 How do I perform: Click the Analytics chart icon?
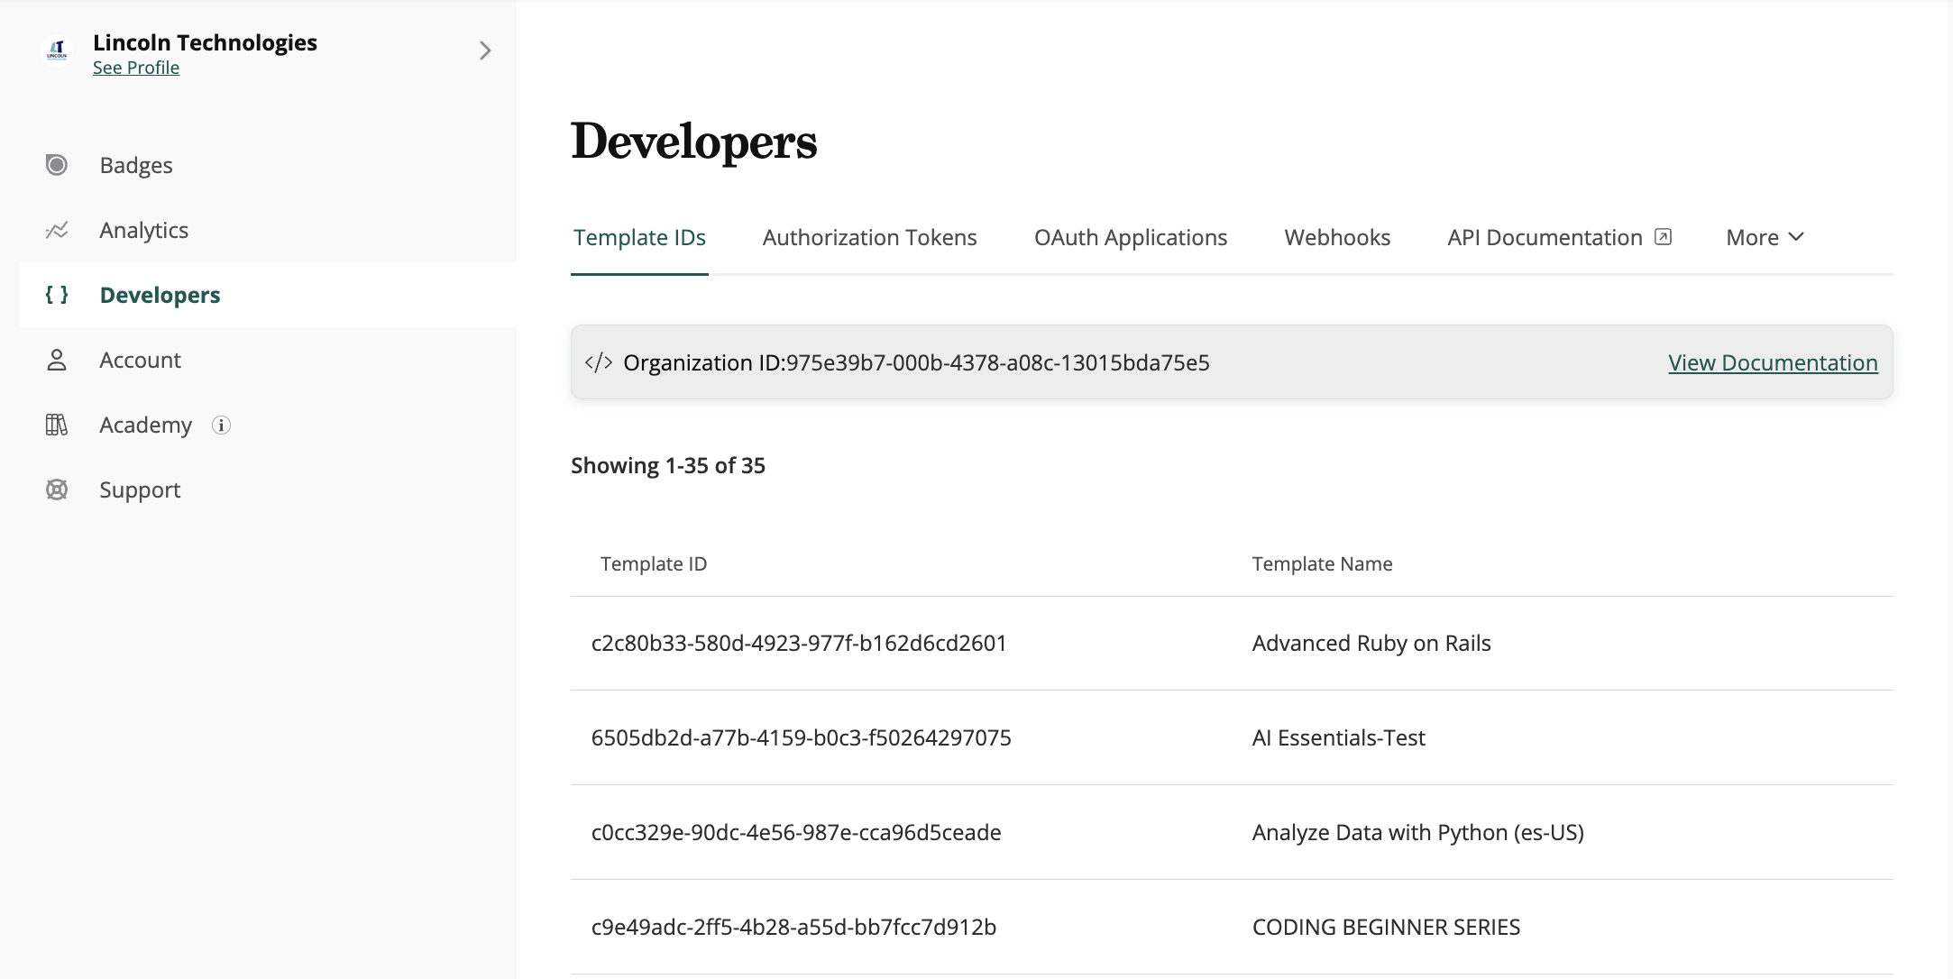[57, 230]
